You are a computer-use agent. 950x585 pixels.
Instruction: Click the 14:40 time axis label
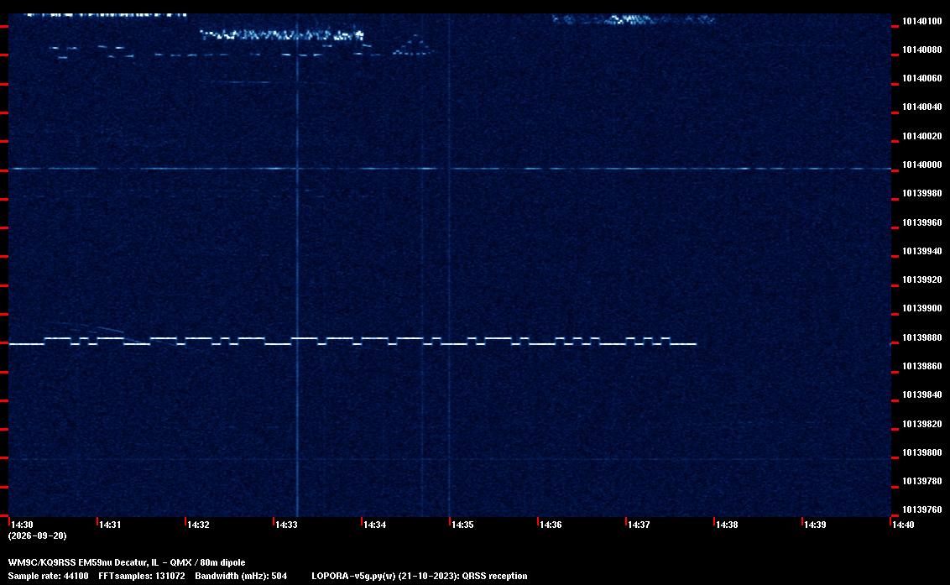[903, 525]
